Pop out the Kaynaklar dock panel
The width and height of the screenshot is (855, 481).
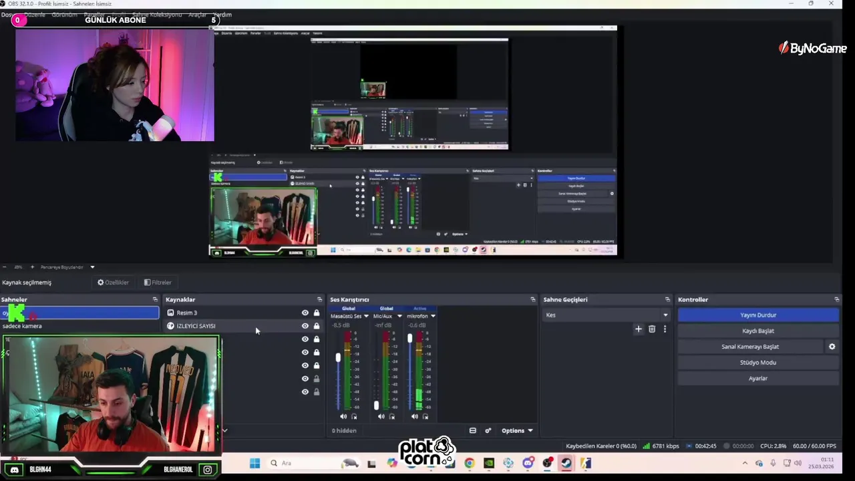coord(319,299)
